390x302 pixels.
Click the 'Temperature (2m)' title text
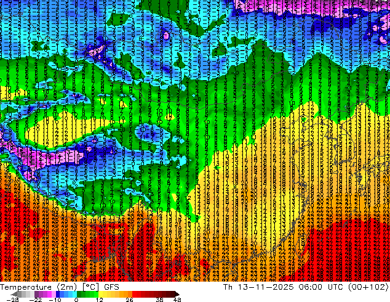(x=38, y=287)
